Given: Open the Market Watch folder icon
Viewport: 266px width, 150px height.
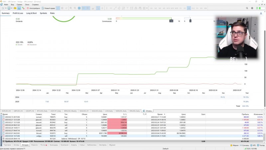Looking at the screenshot, I should click(x=15, y=8).
